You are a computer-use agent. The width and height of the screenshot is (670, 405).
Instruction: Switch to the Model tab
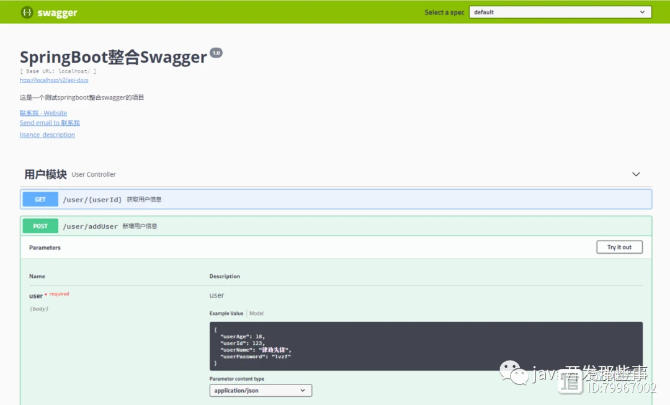[x=256, y=313]
